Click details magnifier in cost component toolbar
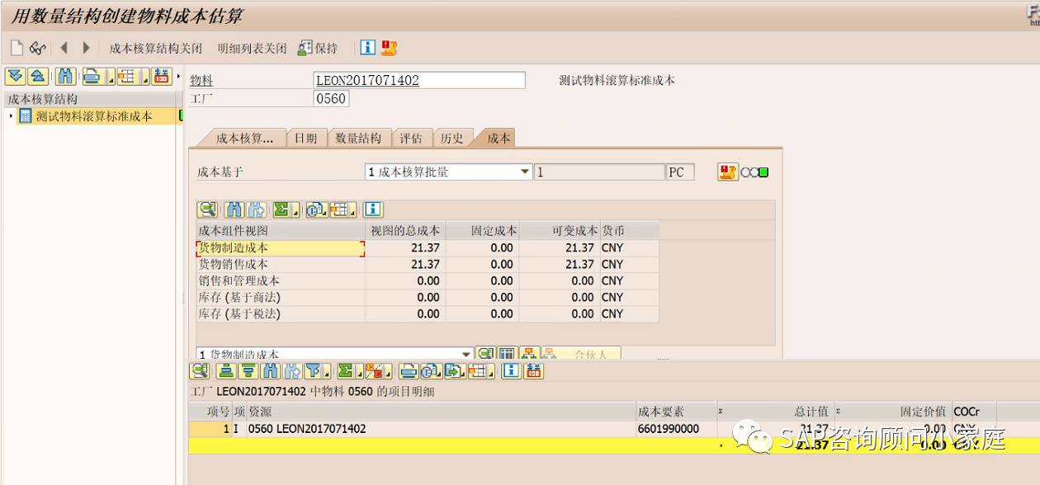The image size is (1040, 485). tap(206, 210)
